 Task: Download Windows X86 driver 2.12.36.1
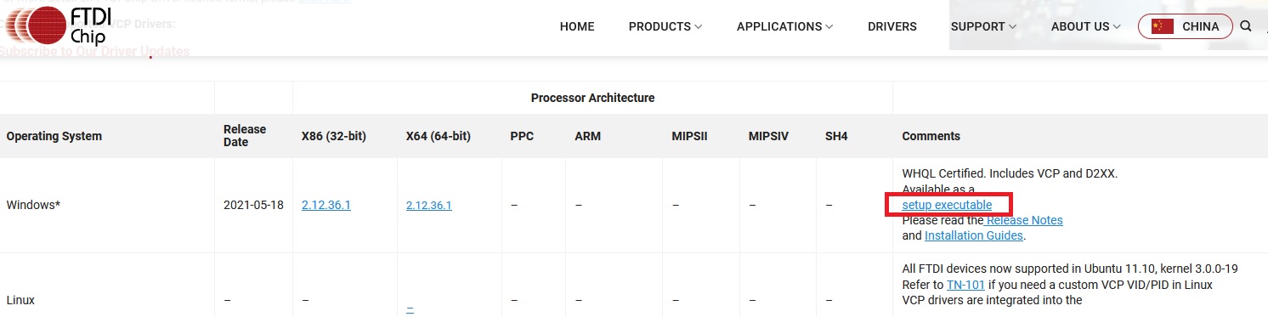[x=325, y=205]
